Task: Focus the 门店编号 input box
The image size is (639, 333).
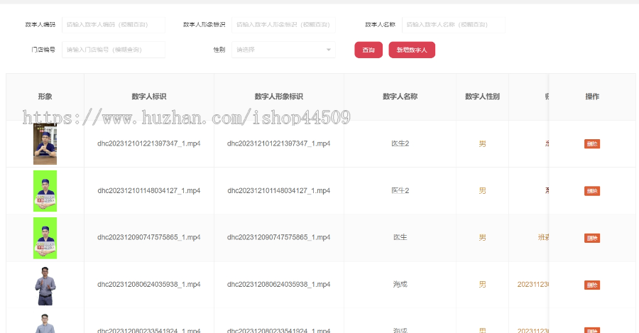Action: tap(114, 50)
